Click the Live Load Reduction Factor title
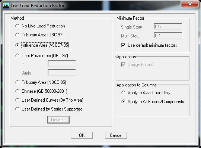The width and height of the screenshot is (201, 148). [38, 6]
